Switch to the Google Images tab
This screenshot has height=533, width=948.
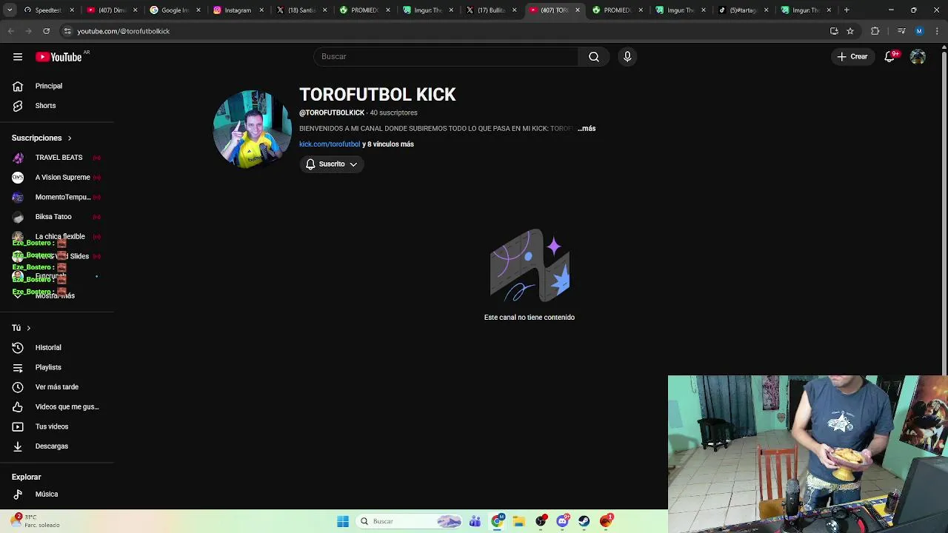pyautogui.click(x=175, y=10)
